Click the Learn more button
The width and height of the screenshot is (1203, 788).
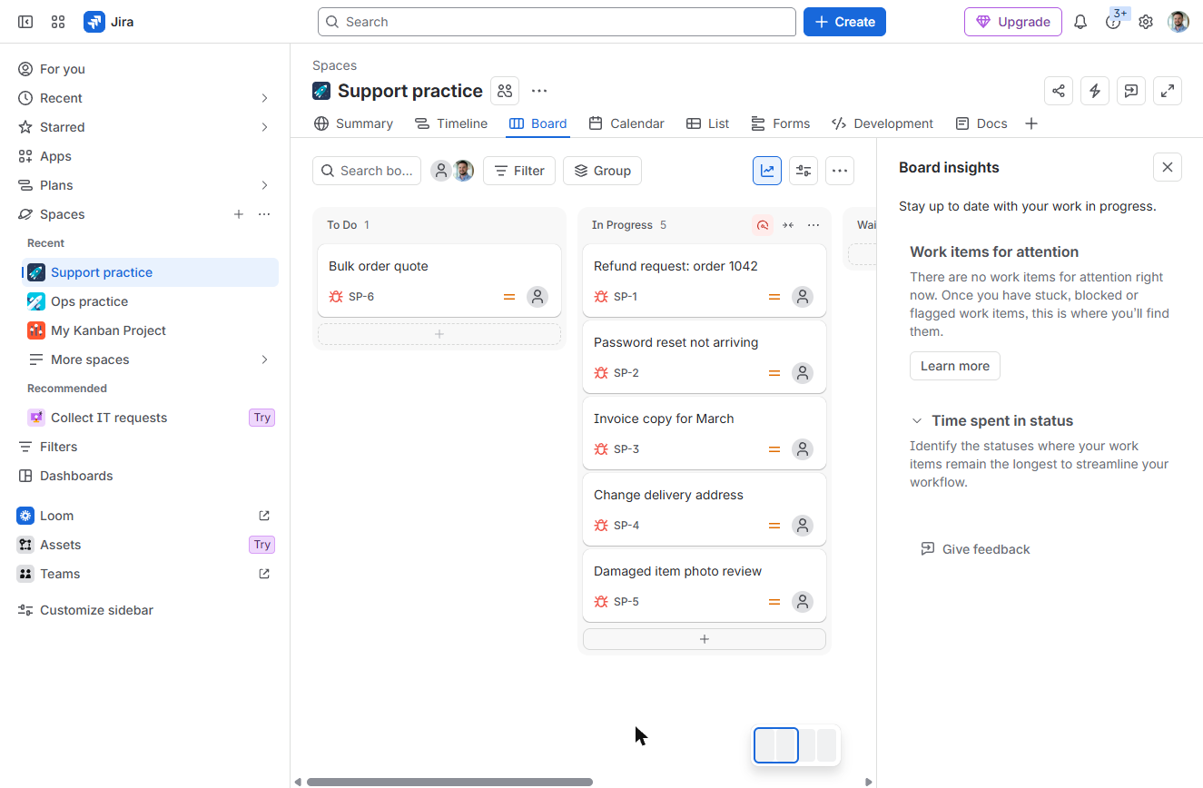955,366
